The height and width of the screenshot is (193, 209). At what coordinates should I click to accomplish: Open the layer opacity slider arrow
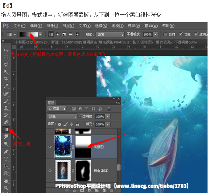(x=108, y=117)
